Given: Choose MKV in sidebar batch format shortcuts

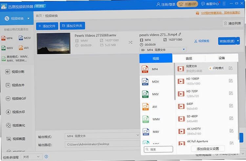Looking at the screenshot, I should (7, 48).
